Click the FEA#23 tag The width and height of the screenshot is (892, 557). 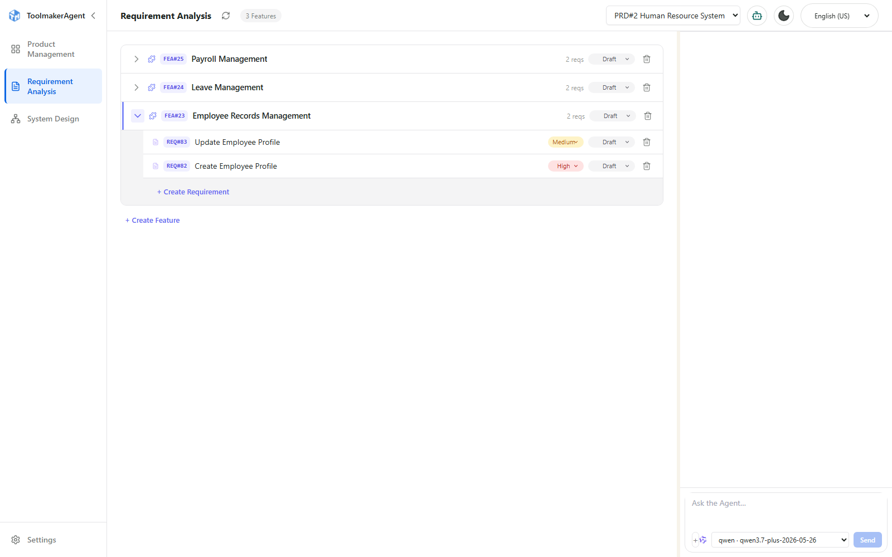point(174,116)
